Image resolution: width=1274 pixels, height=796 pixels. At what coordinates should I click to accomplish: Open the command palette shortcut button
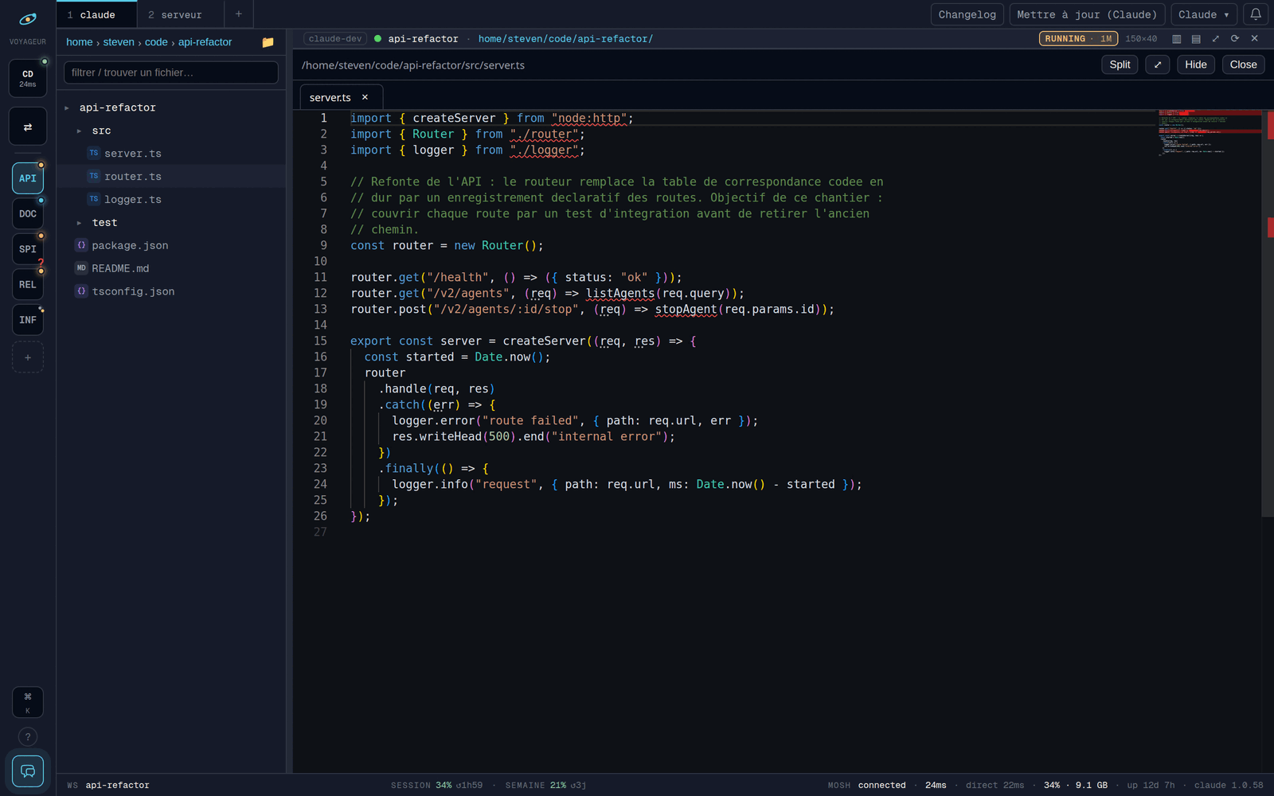(28, 702)
